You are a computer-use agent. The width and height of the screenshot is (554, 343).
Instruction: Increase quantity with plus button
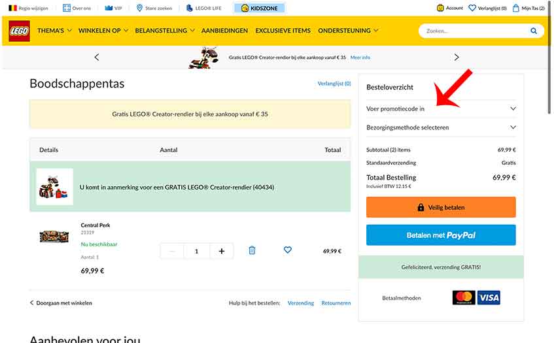tap(222, 251)
